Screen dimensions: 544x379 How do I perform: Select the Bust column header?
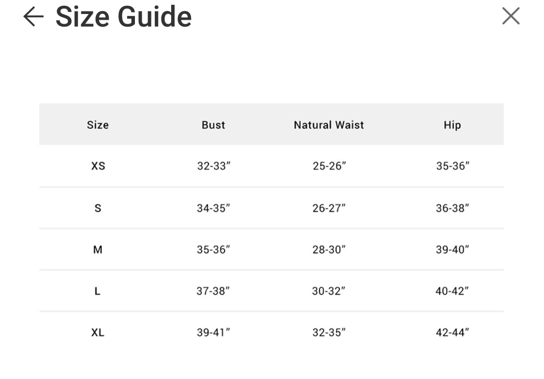pyautogui.click(x=213, y=125)
